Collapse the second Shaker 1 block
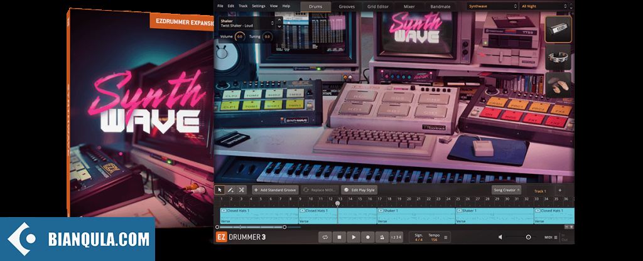 (x=459, y=211)
